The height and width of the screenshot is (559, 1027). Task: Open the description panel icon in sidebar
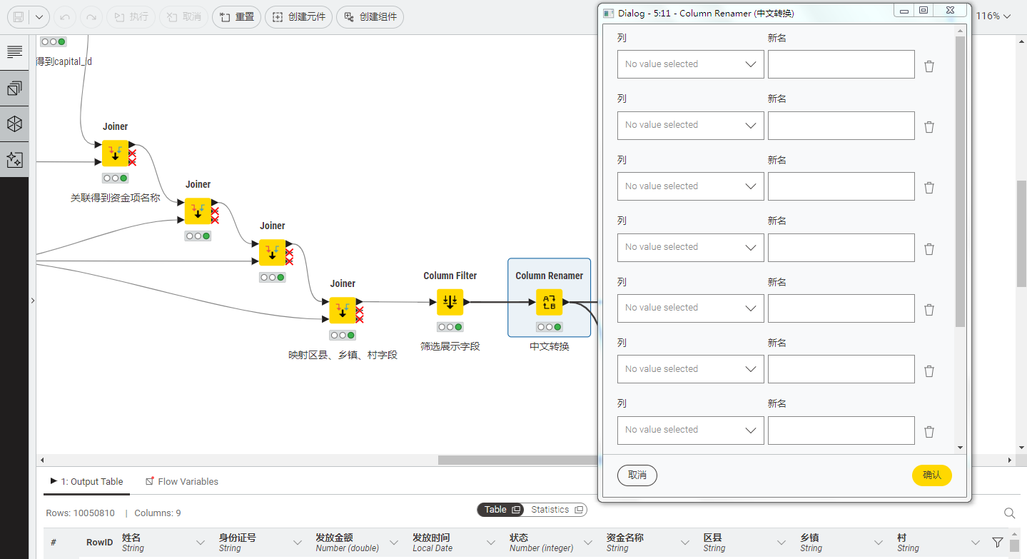pyautogui.click(x=14, y=52)
